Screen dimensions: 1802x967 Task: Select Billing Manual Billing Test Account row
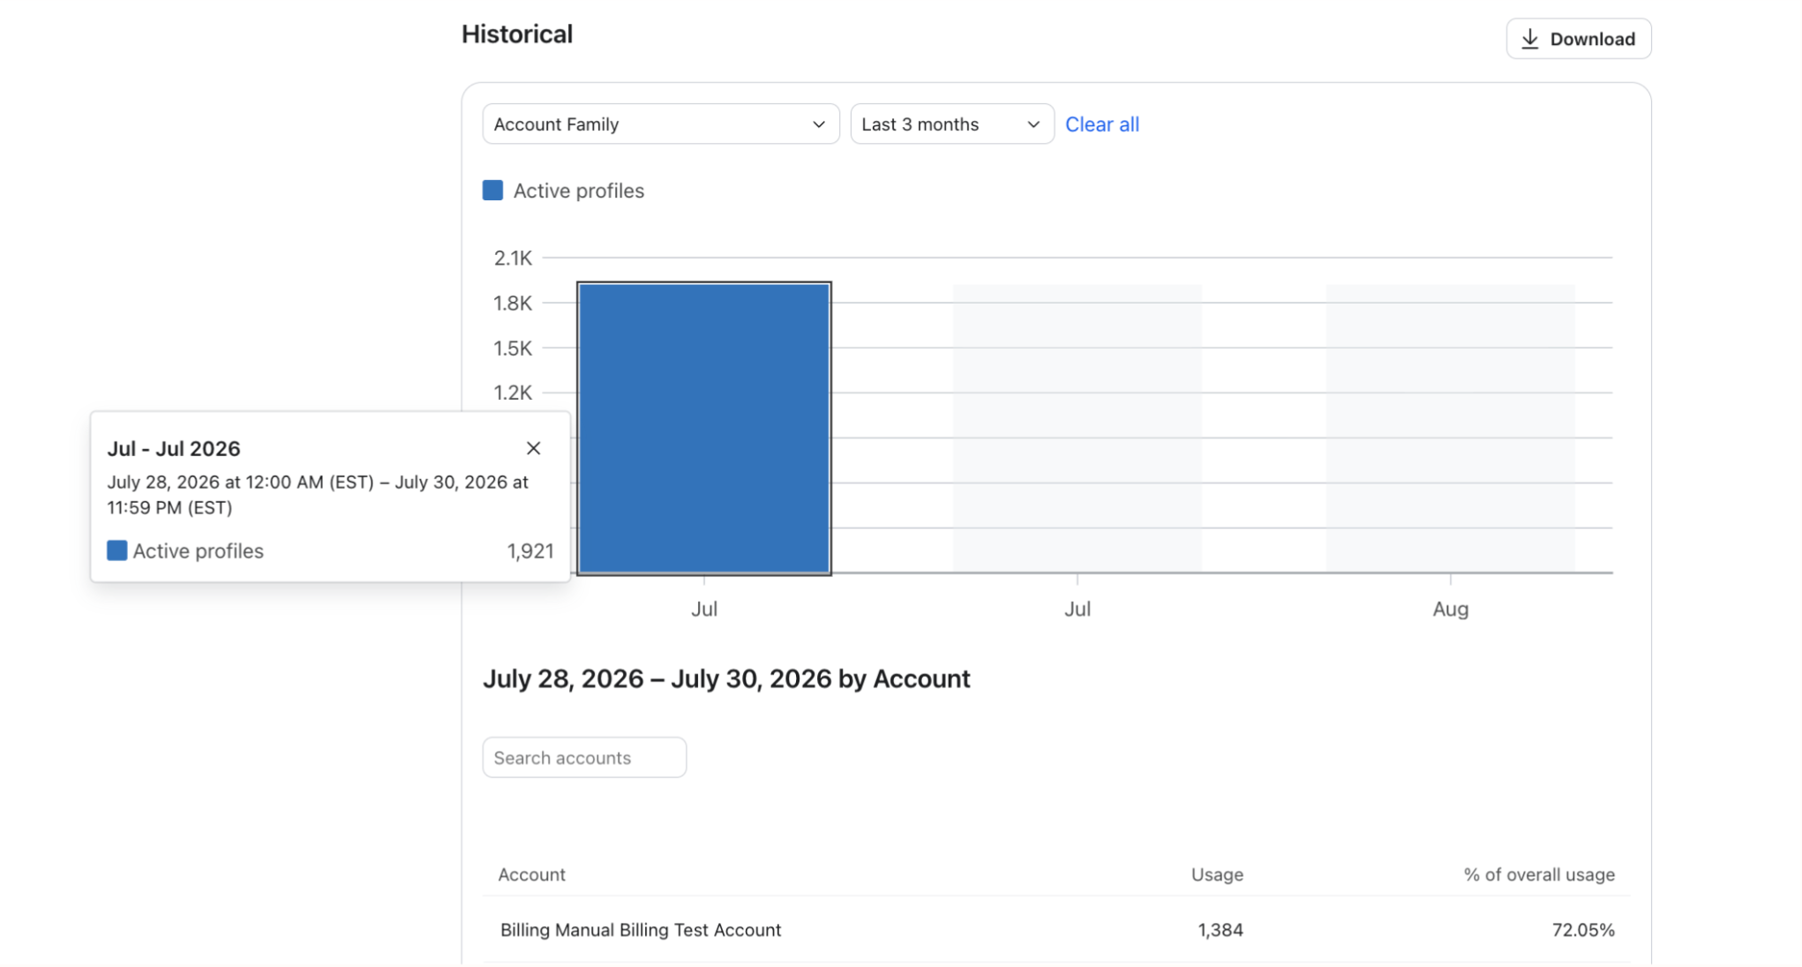click(x=1056, y=930)
